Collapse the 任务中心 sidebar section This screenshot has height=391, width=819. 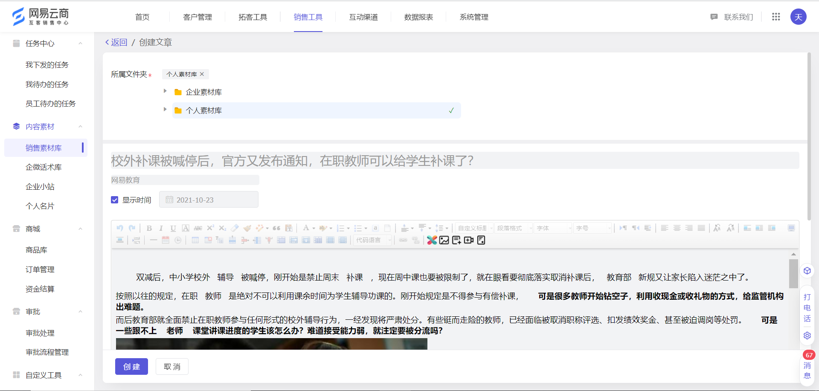click(80, 43)
